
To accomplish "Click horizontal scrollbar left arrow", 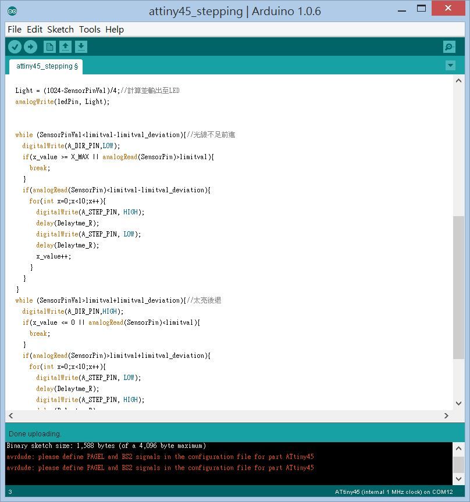I will click(11, 415).
